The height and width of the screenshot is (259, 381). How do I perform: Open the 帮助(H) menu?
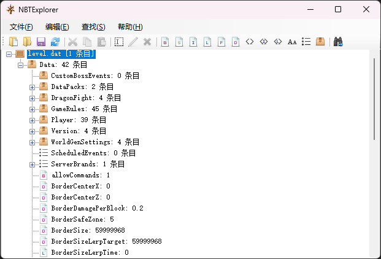tap(130, 27)
